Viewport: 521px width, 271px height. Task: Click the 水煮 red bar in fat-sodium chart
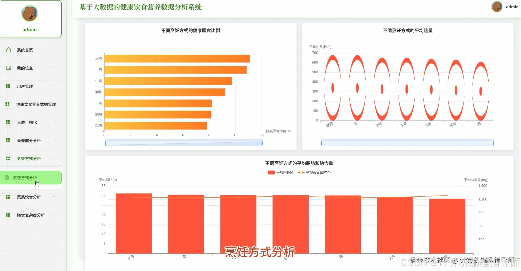tap(134, 223)
